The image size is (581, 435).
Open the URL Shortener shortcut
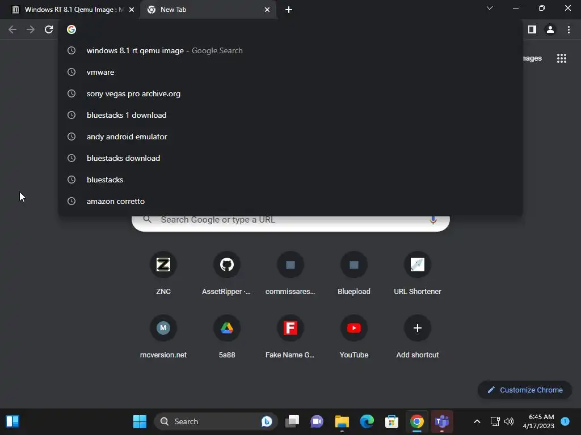pyautogui.click(x=418, y=273)
